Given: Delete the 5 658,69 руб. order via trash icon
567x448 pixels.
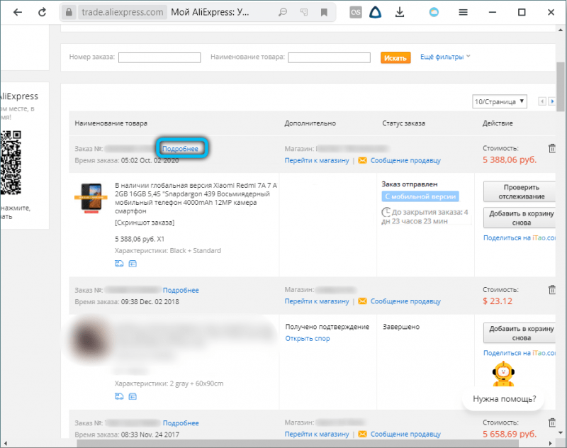Looking at the screenshot, I should tap(552, 422).
